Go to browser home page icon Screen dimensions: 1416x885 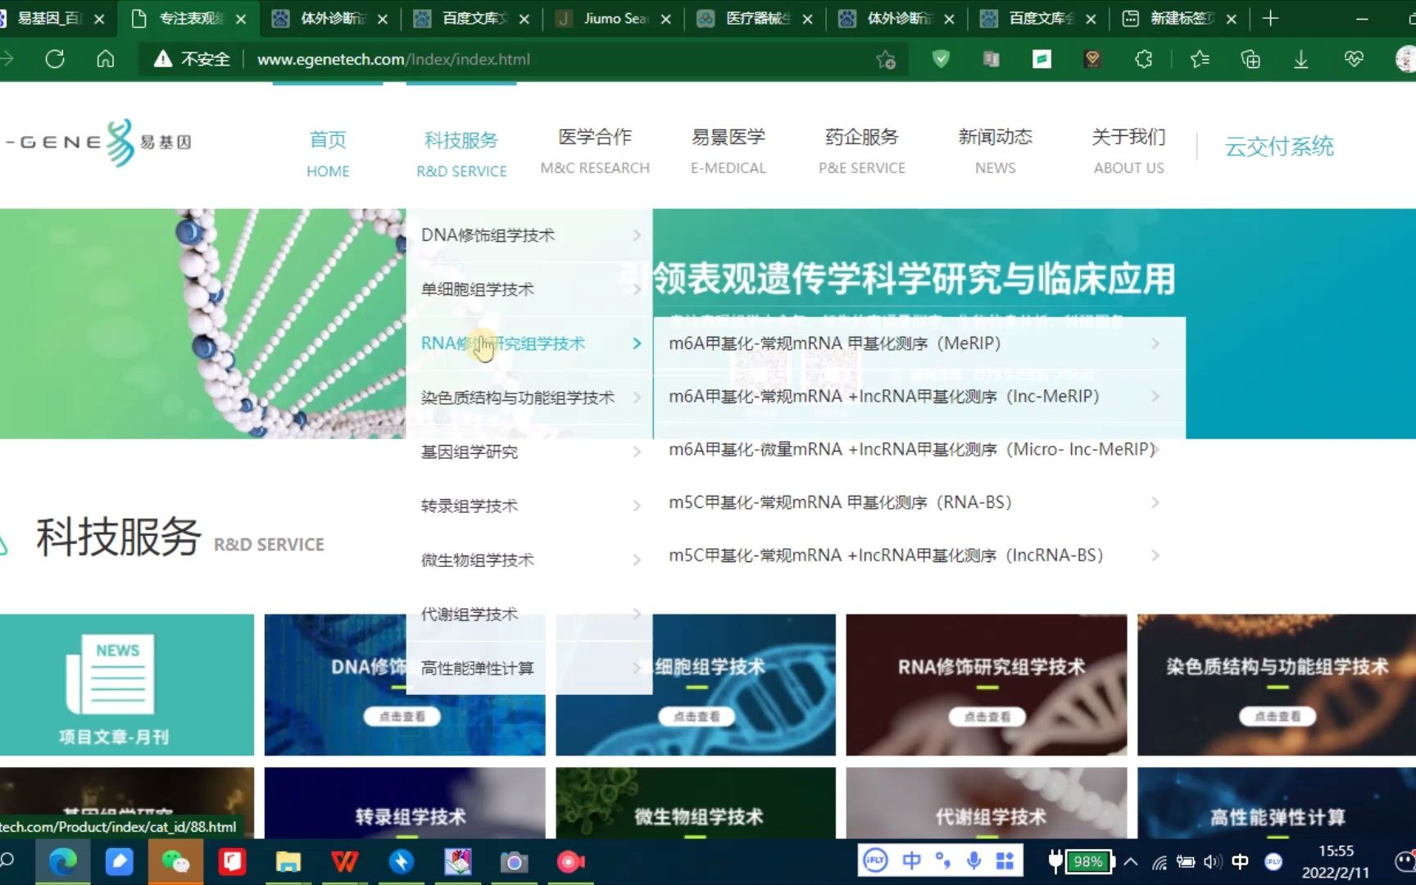(x=106, y=59)
